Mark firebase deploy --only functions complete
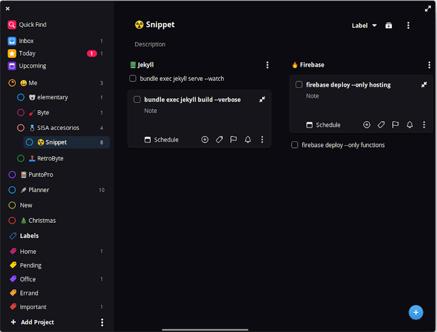Viewport: 437px width, 332px height. coord(294,145)
